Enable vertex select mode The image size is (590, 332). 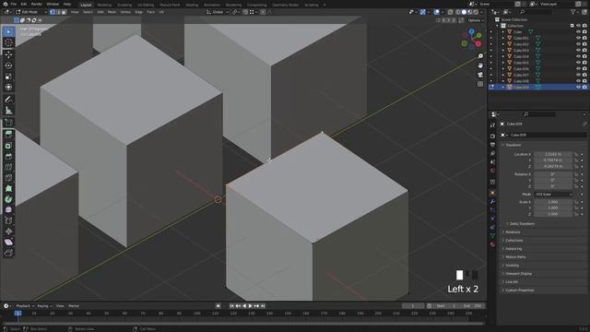click(53, 12)
